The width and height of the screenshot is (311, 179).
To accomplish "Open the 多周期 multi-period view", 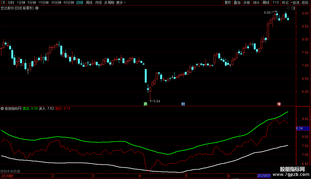I will [109, 2].
